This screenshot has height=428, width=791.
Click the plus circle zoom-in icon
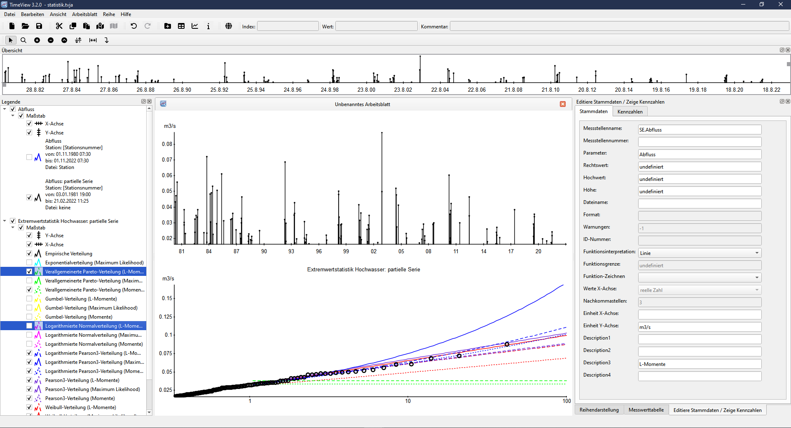coord(37,40)
